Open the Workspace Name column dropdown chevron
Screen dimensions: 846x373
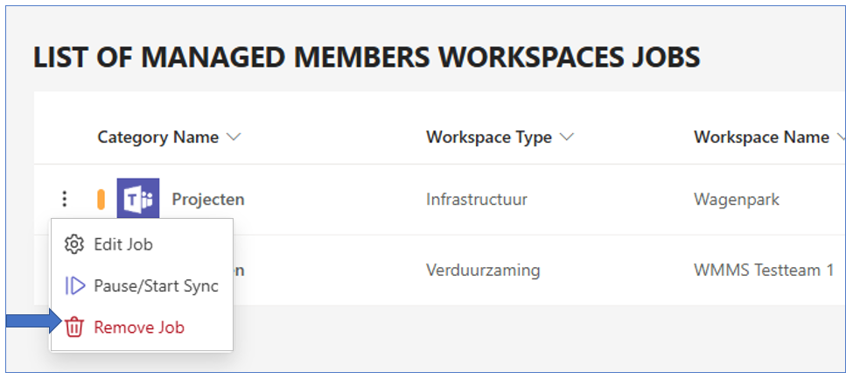841,137
